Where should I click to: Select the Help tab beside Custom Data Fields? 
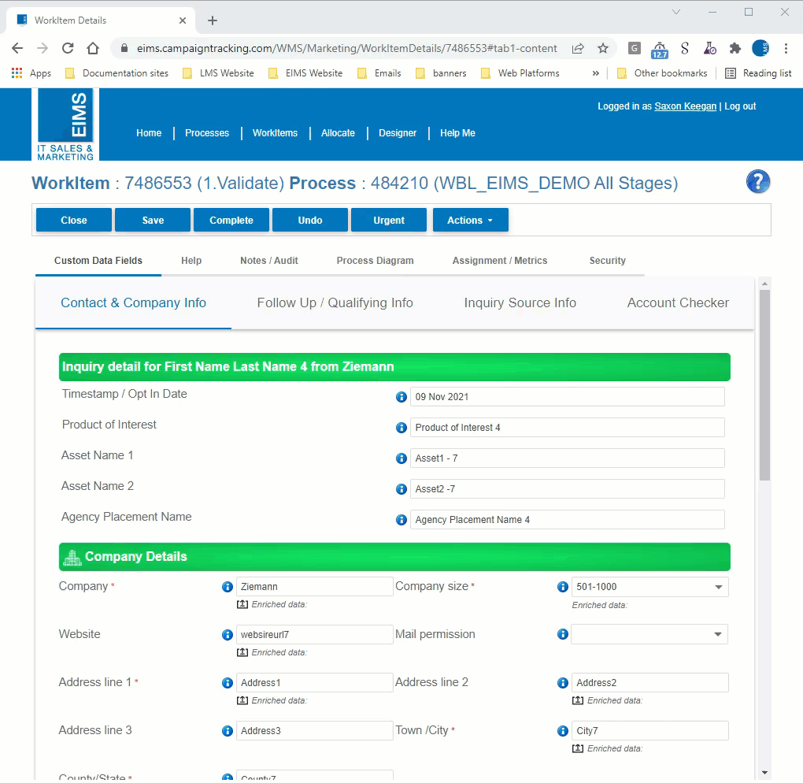(x=191, y=260)
